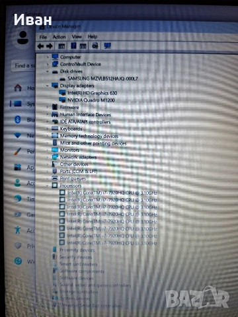Viewport: 238px width, 317px height.
Task: Click the Keyboards category icon
Action: click(x=55, y=129)
